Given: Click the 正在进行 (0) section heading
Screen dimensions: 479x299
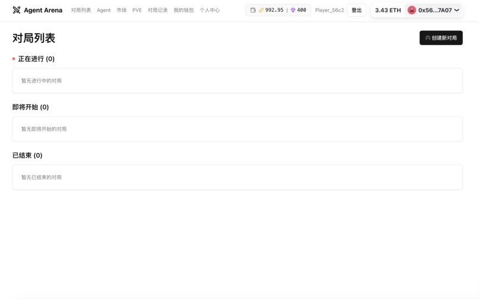Looking at the screenshot, I should pyautogui.click(x=36, y=59).
